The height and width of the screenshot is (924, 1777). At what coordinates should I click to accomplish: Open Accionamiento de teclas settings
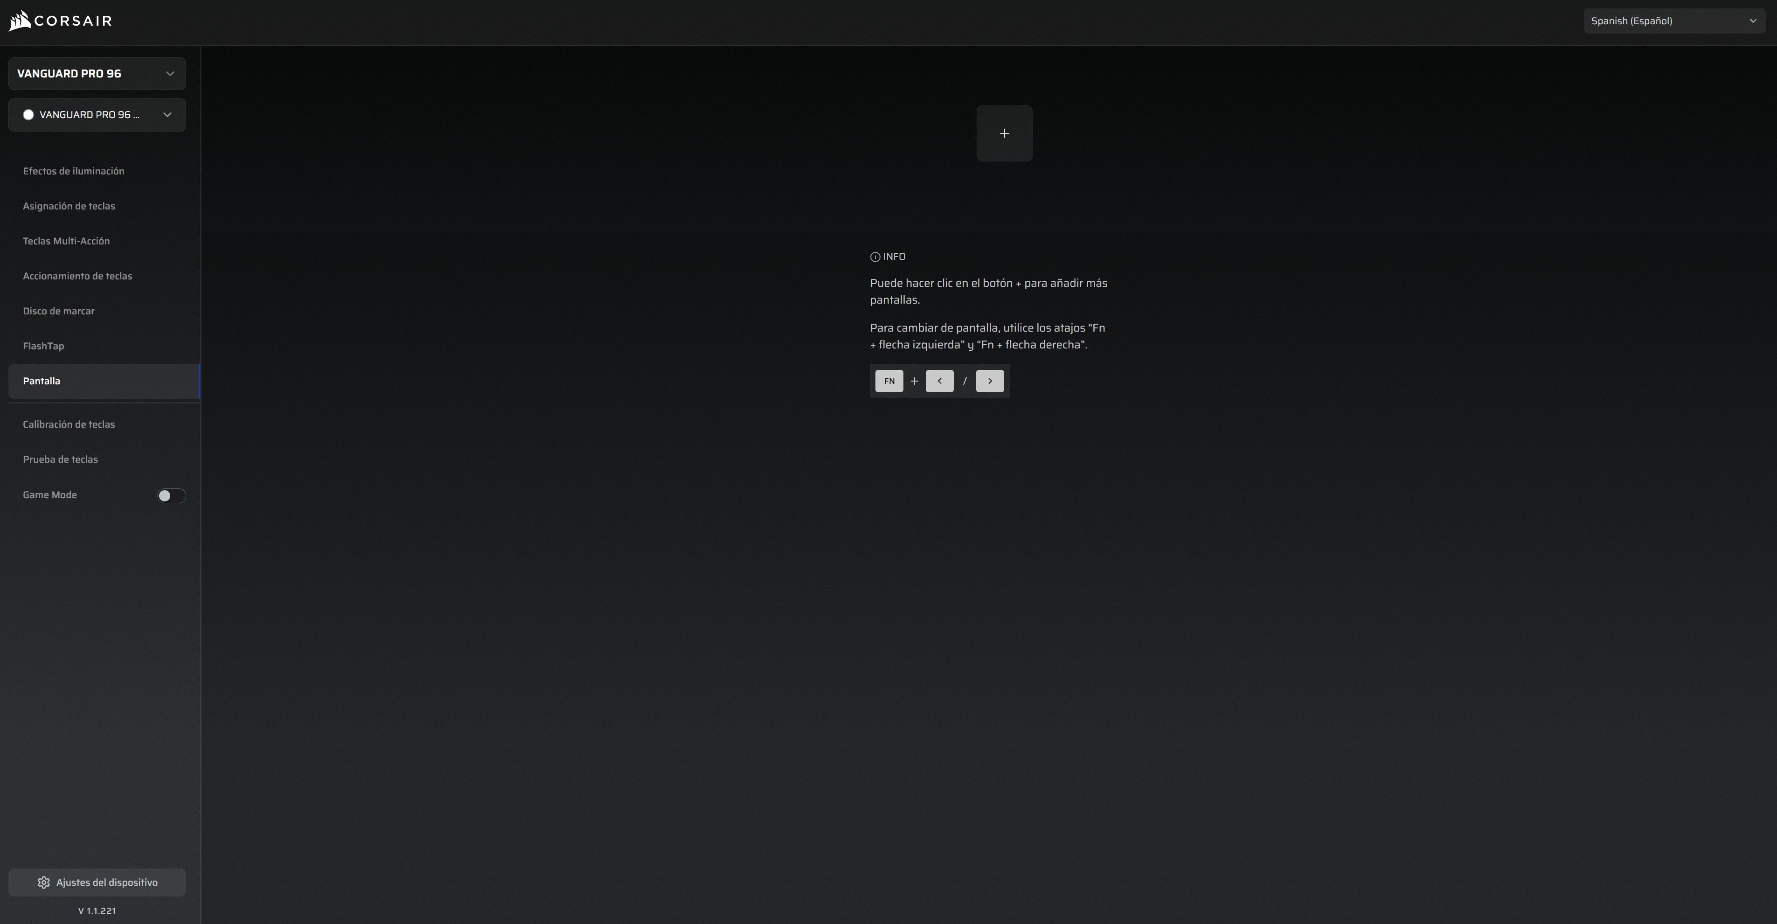77,276
